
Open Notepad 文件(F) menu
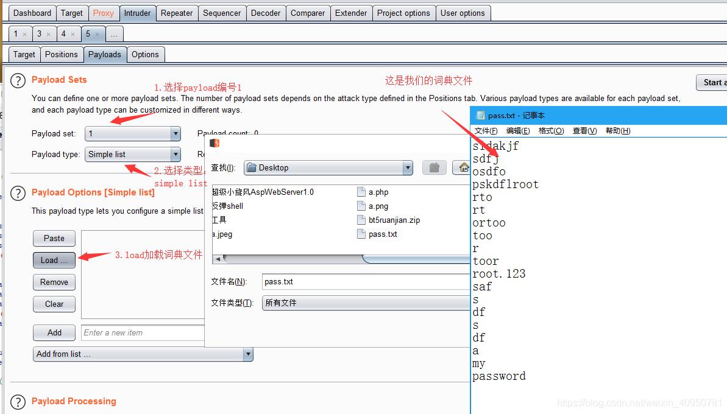[486, 131]
